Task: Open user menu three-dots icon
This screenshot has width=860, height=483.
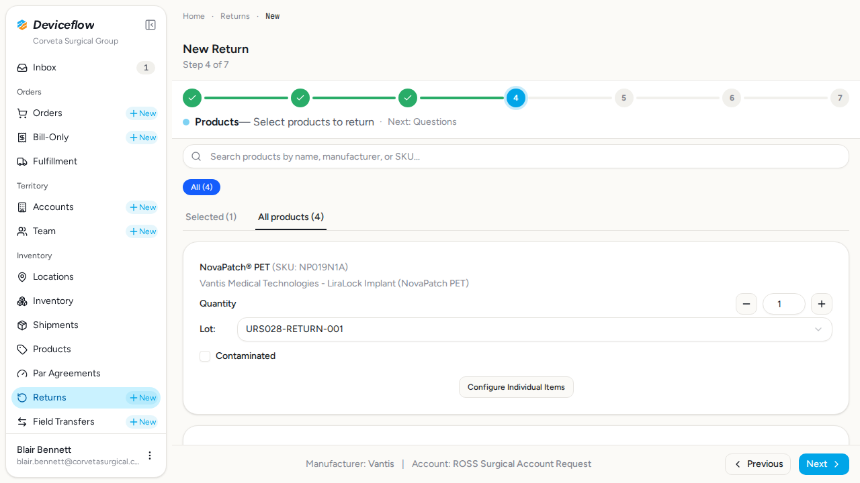Action: coord(150,455)
